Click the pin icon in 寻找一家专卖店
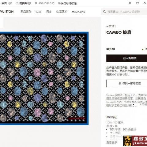147x147 pixels. [120, 84]
